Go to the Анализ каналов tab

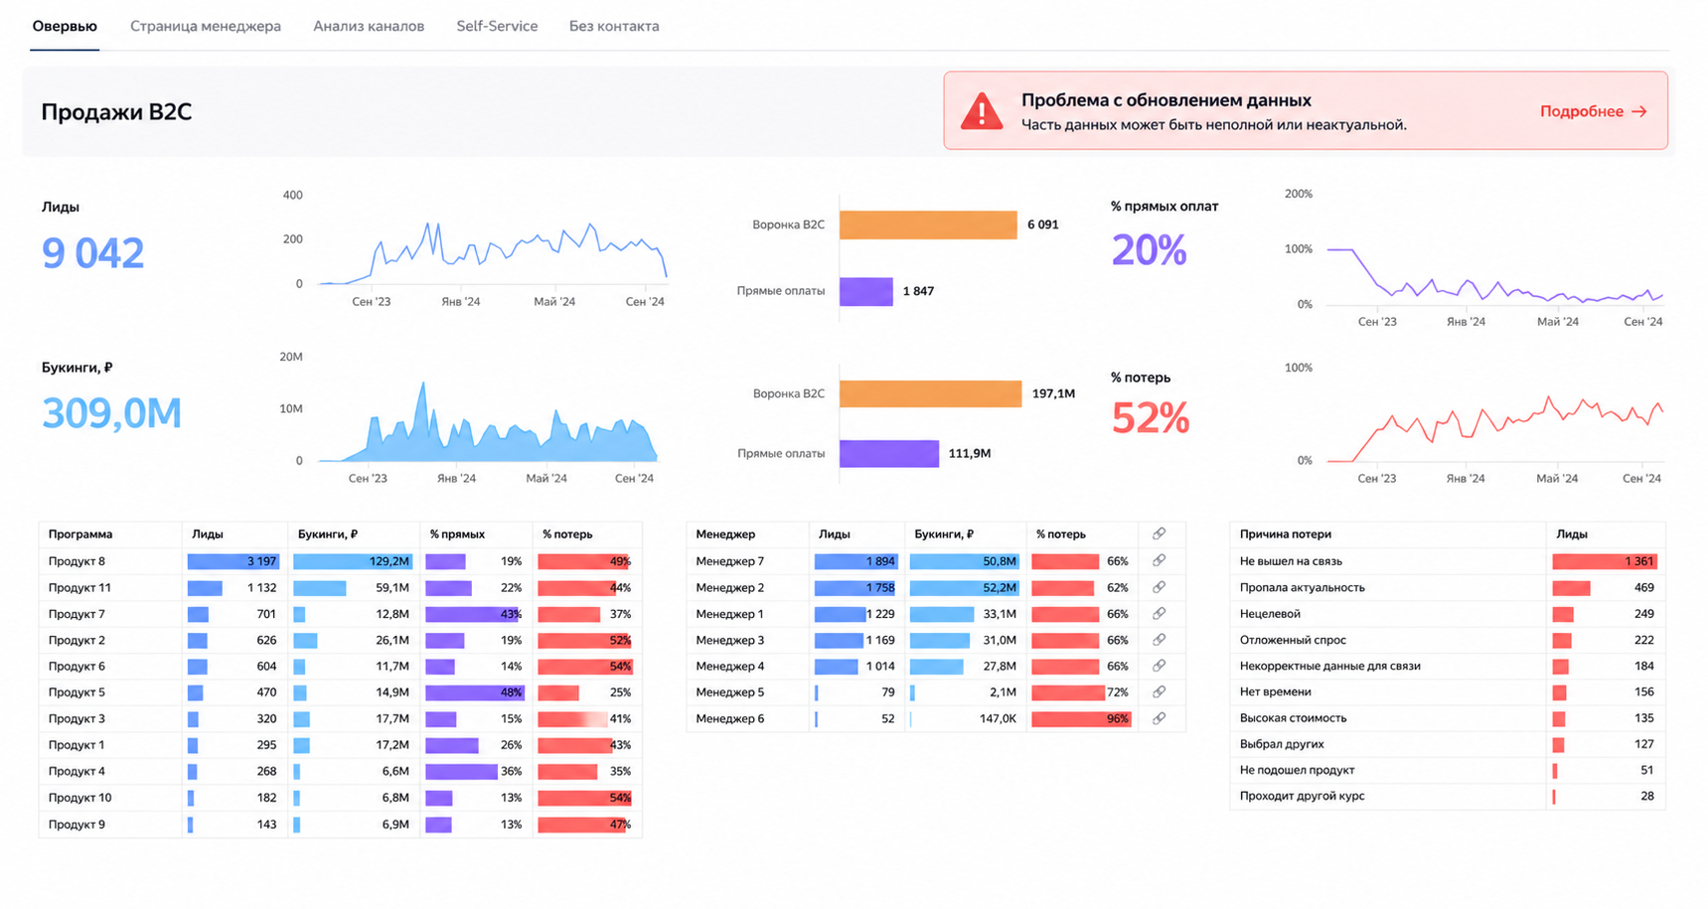click(x=369, y=26)
